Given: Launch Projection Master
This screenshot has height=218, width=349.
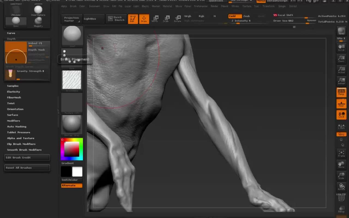Looking at the screenshot, I should click(x=72, y=19).
